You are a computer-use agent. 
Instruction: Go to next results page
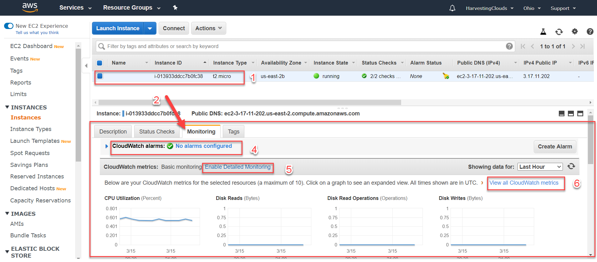(x=573, y=46)
